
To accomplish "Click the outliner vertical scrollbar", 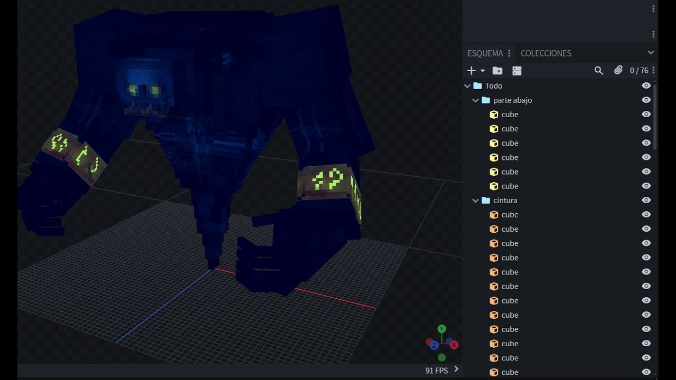I will [655, 117].
